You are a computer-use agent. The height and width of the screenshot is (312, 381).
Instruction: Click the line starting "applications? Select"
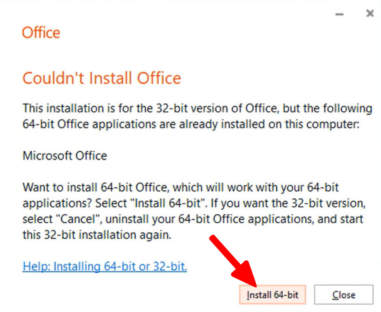pyautogui.click(x=194, y=203)
